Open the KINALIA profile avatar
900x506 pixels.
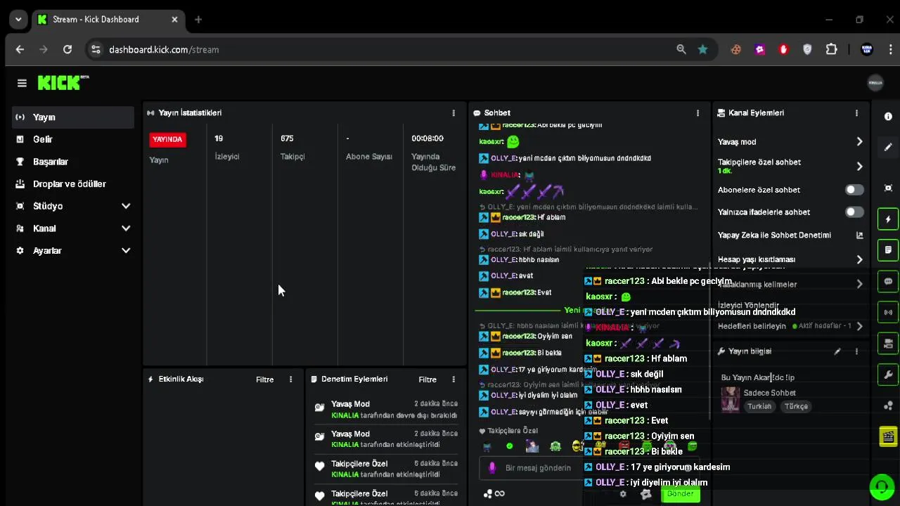[x=875, y=83]
